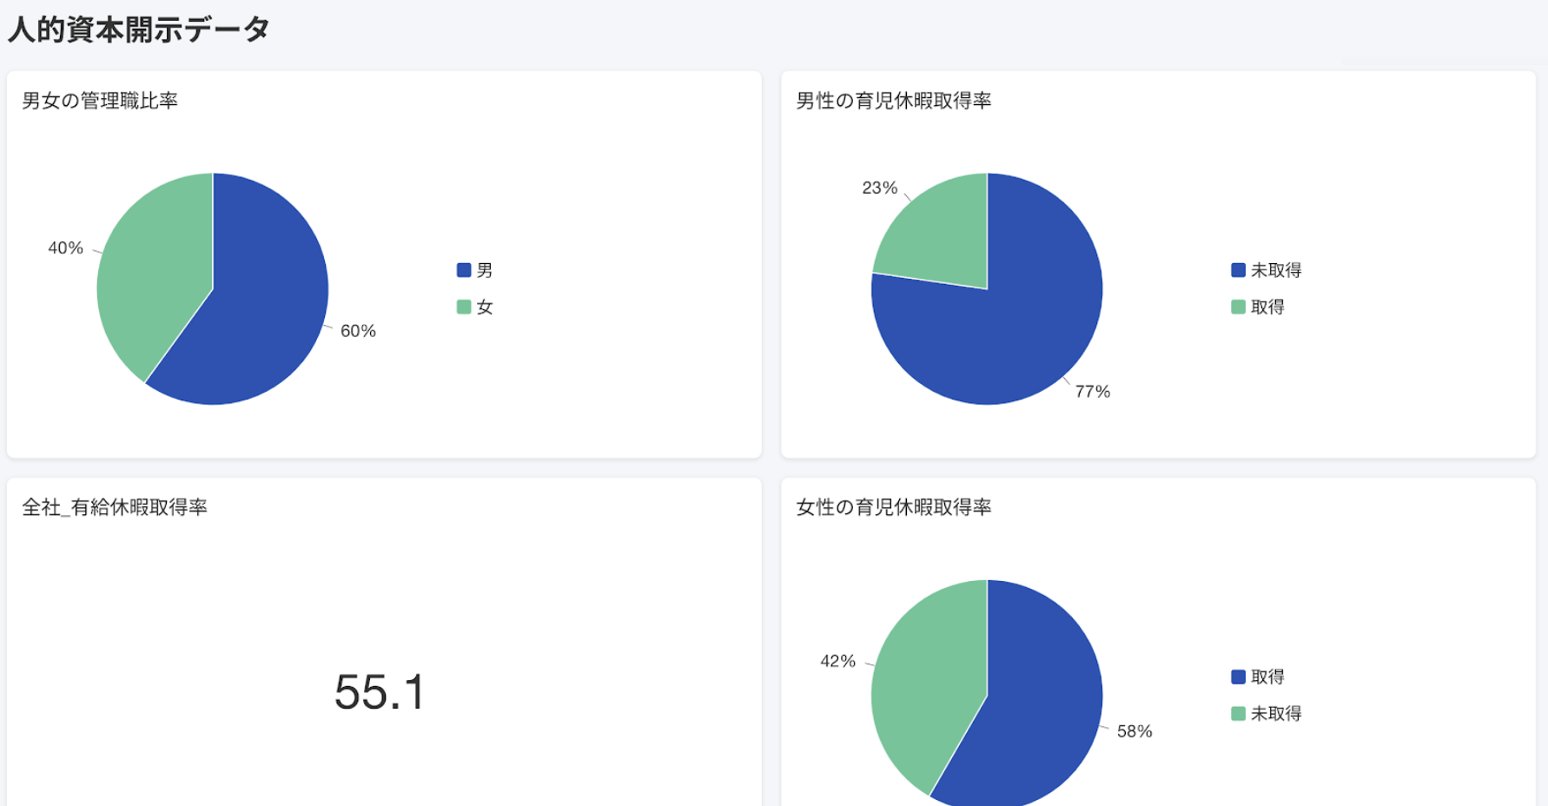Screen dimensions: 1548x806
Task: Select the 男性の育児休暇取得率 card title
Action: [x=894, y=101]
